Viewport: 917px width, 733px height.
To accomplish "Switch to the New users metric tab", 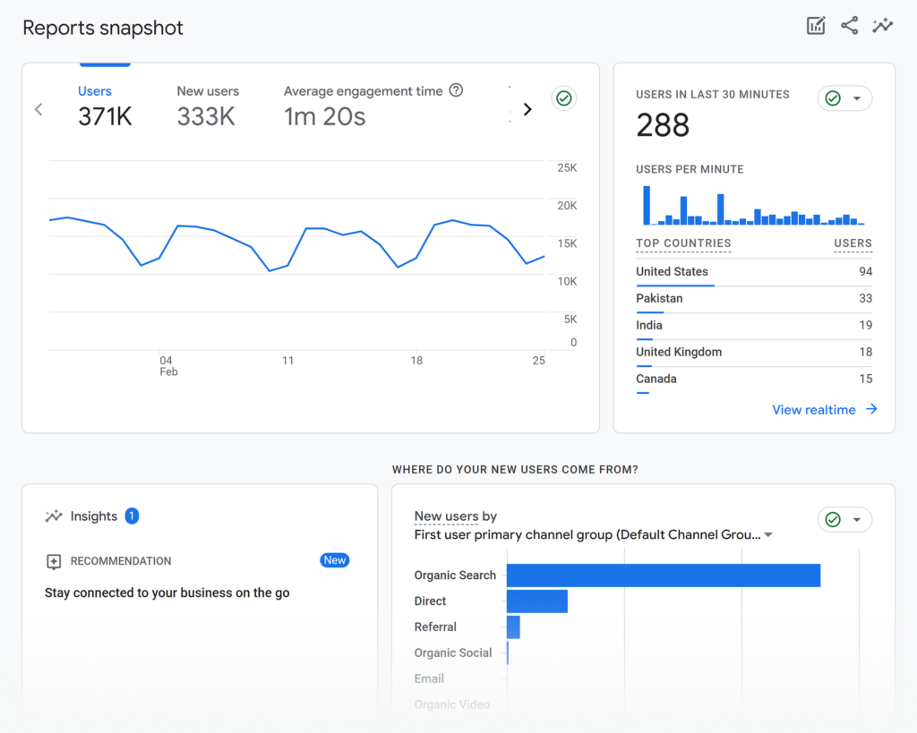I will (x=207, y=106).
